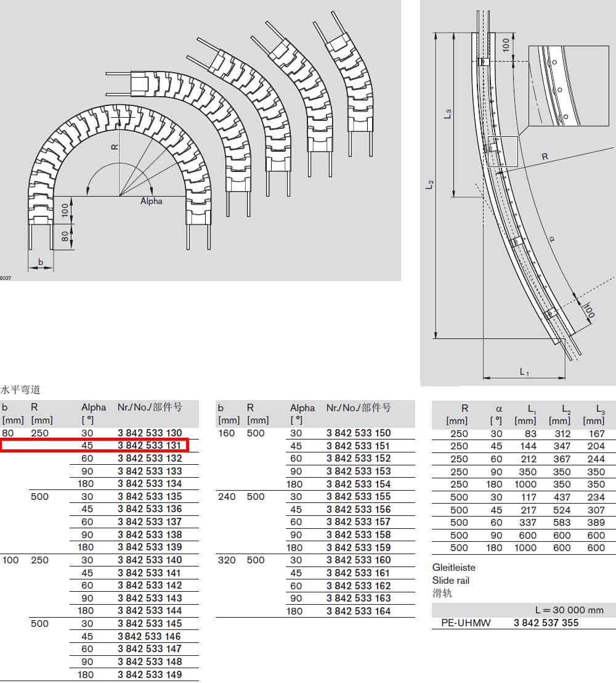The height and width of the screenshot is (683, 616).
Task: Click the L1 dimension label in the diagram
Action: (x=525, y=372)
